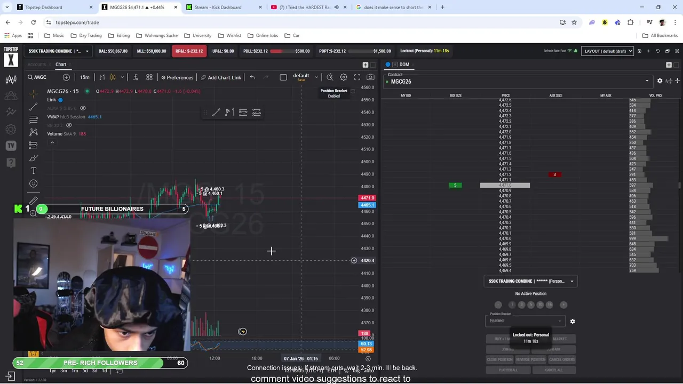
Task: Switch to the Accounts tab
Action: 37,65
